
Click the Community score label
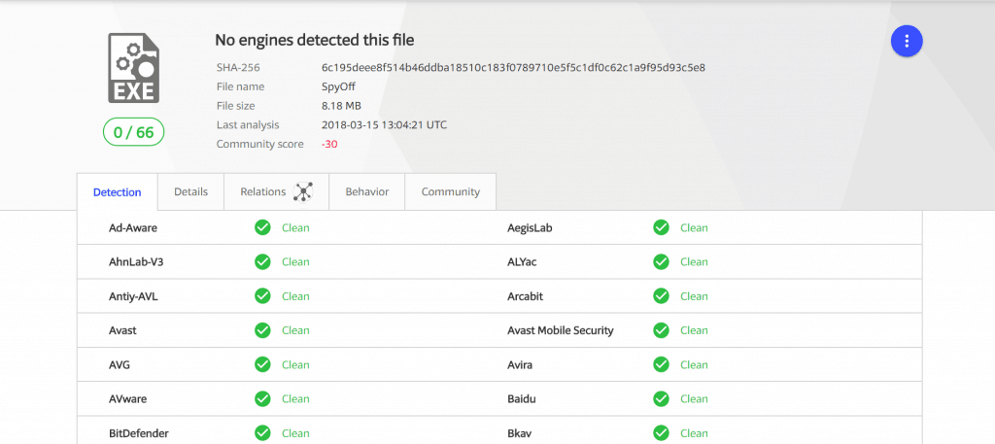[x=259, y=144]
